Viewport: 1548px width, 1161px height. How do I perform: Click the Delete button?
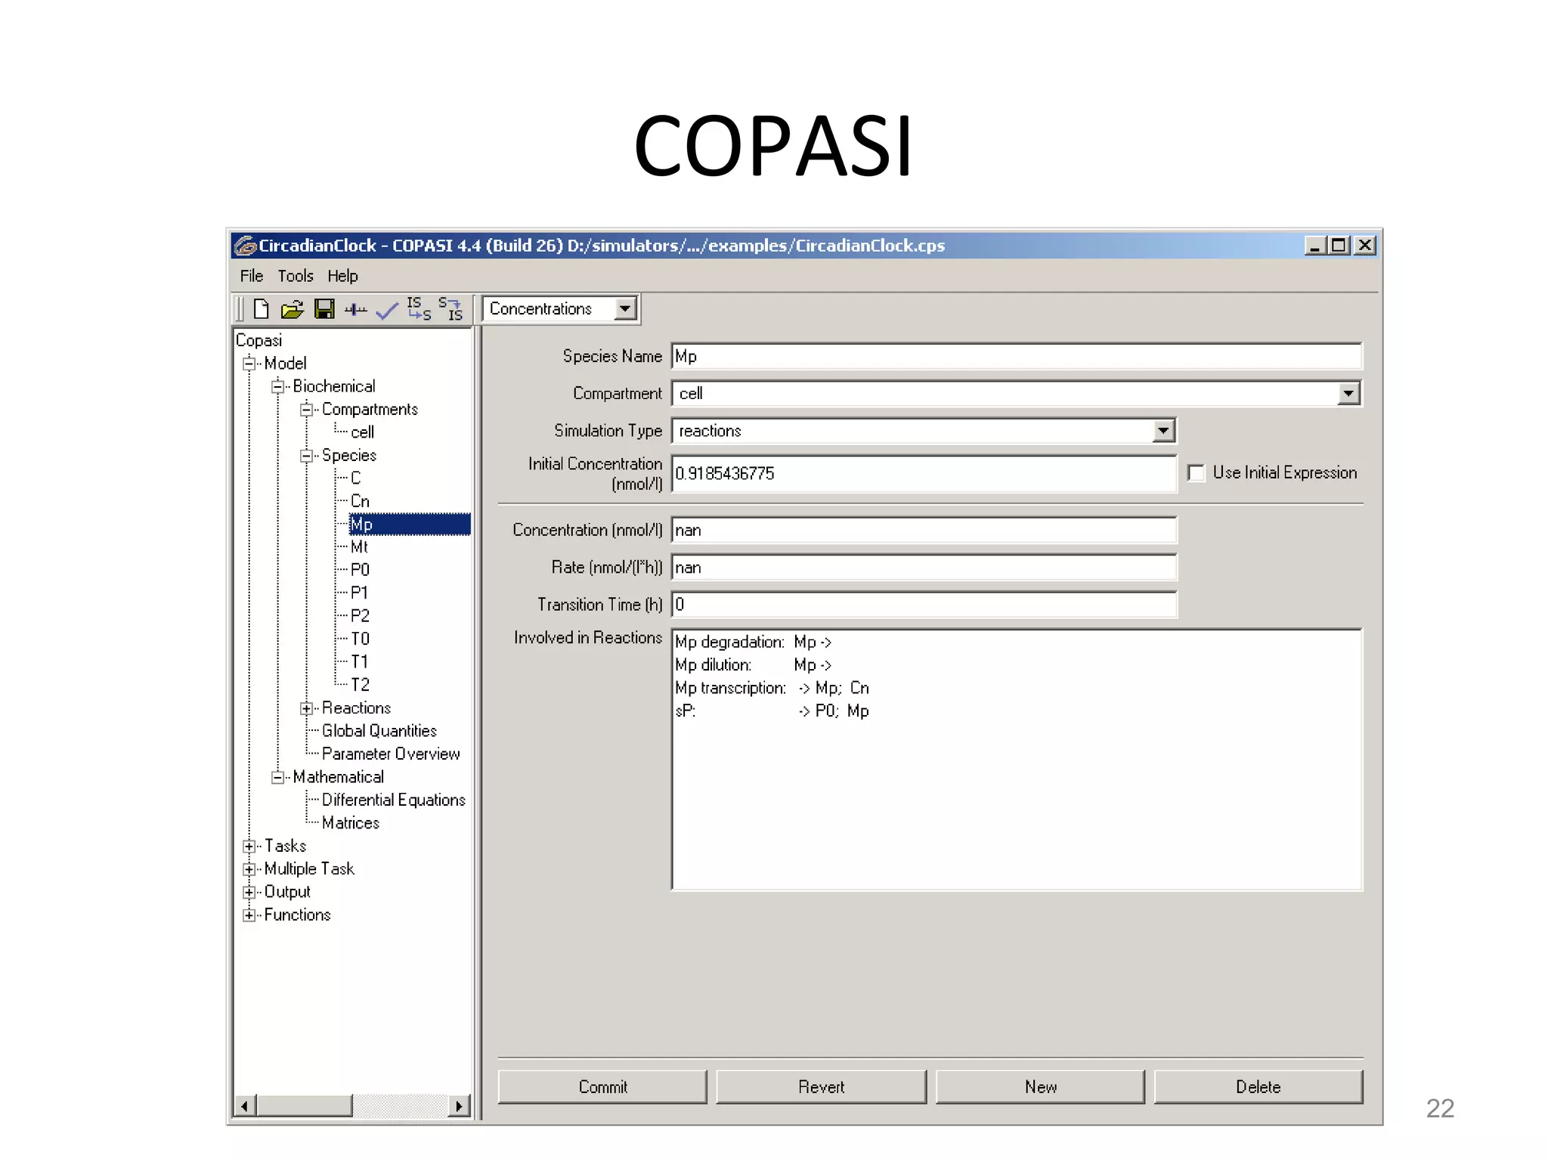pos(1259,1087)
